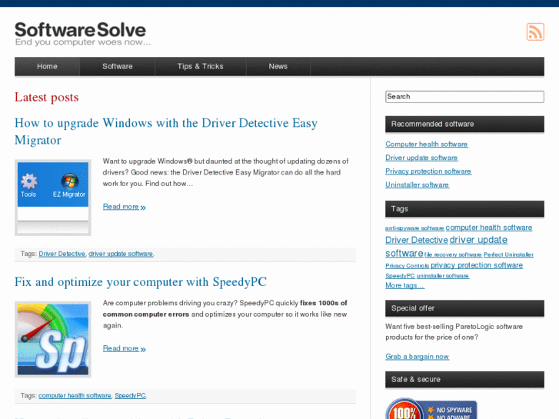The image size is (559, 419).
Task: Click Read more under the SpeedyPC post
Action: [x=124, y=348]
